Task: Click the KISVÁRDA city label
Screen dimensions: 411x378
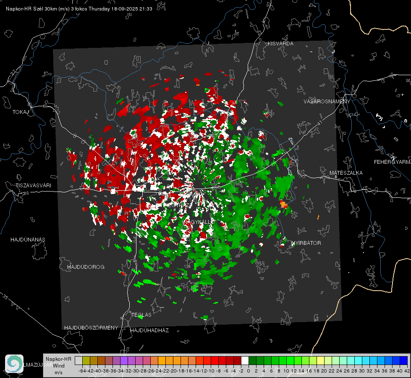Action: (x=280, y=44)
